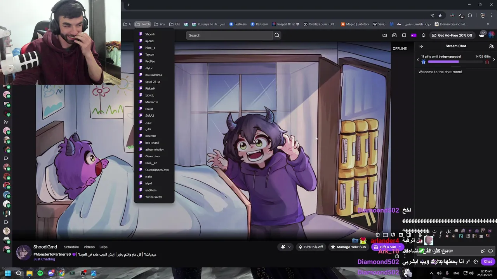Screen dimensions: 497x279
Task: Open the Clips tab of the channel
Action: pos(103,247)
